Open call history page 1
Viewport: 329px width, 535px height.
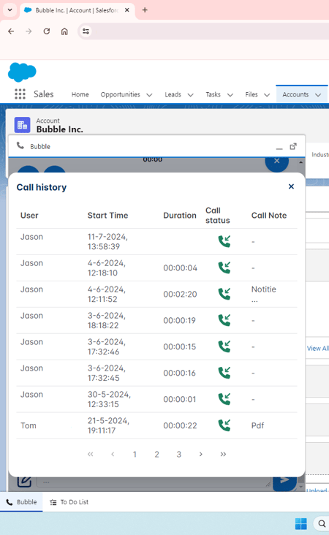pos(135,454)
